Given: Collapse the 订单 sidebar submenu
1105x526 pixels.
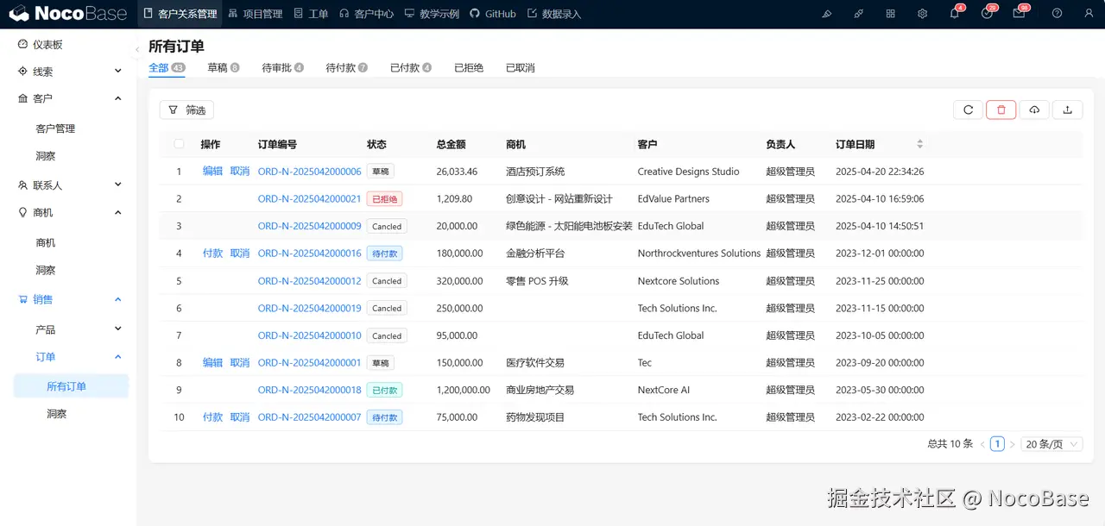Looking at the screenshot, I should (118, 356).
